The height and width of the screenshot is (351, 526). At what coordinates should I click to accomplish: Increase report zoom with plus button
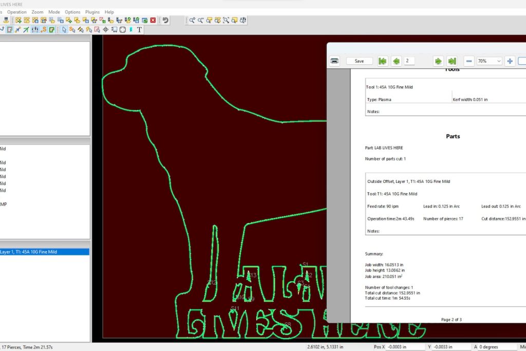click(x=510, y=61)
